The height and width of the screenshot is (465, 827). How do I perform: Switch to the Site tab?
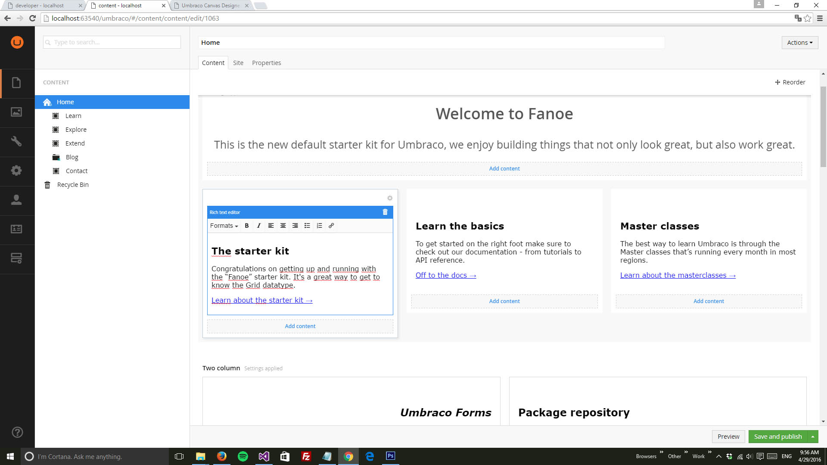[238, 63]
